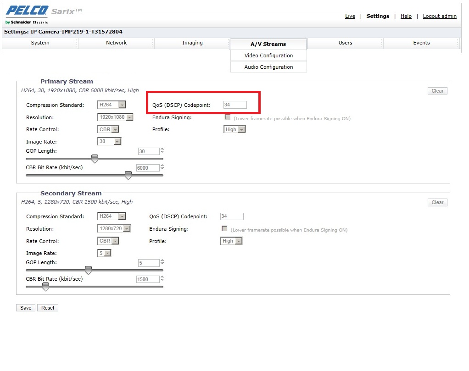Open the Live view link
This screenshot has height=371, width=469.
pyautogui.click(x=350, y=16)
